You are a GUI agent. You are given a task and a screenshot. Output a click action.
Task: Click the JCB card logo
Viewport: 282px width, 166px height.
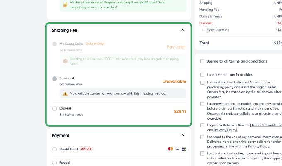pyautogui.click(x=184, y=149)
